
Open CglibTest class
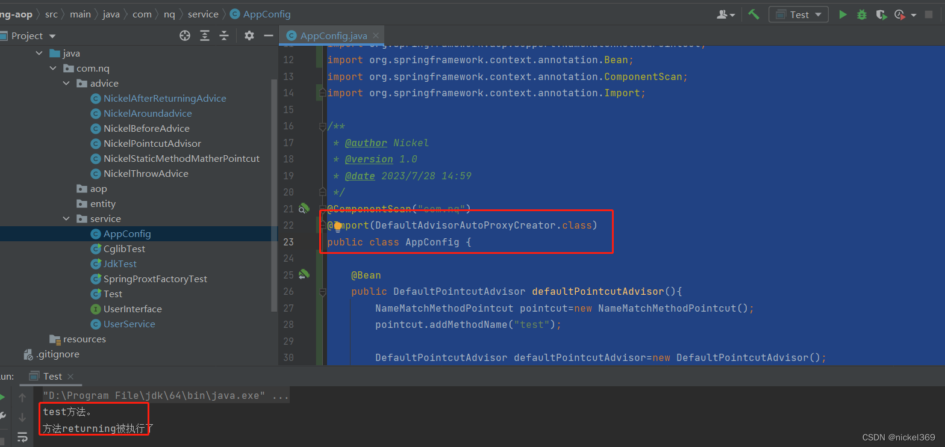124,249
